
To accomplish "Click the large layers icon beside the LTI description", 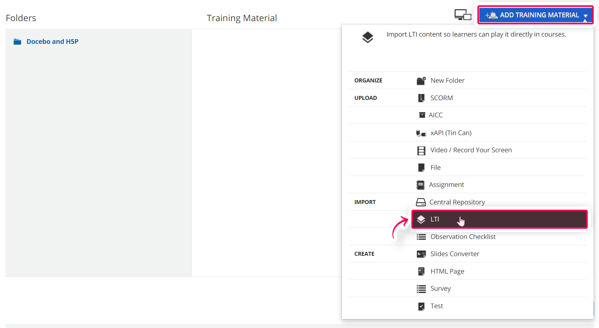I will coord(368,37).
